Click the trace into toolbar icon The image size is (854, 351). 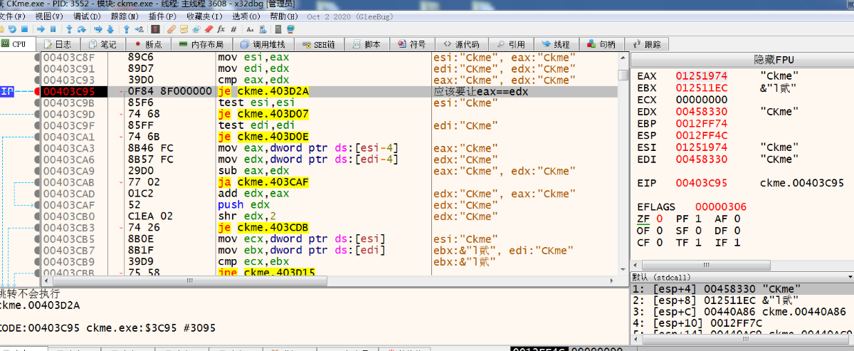click(97, 29)
